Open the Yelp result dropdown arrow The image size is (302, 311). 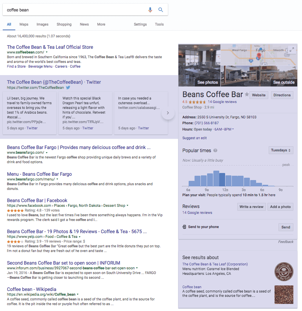(80, 237)
